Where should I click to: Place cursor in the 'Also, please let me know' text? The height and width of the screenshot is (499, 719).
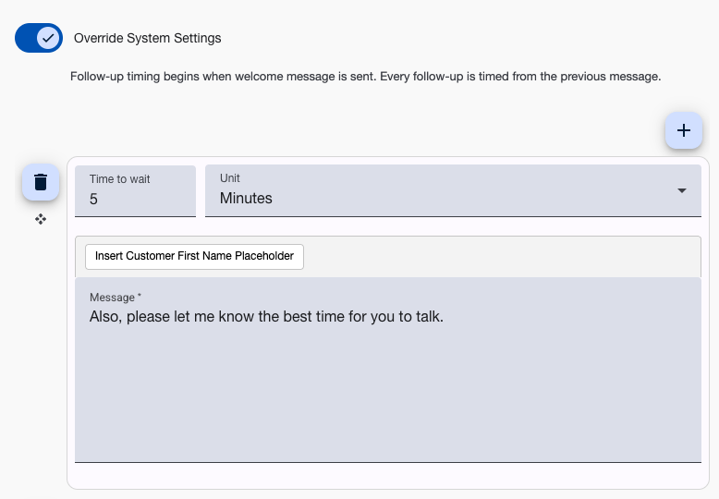[185, 317]
